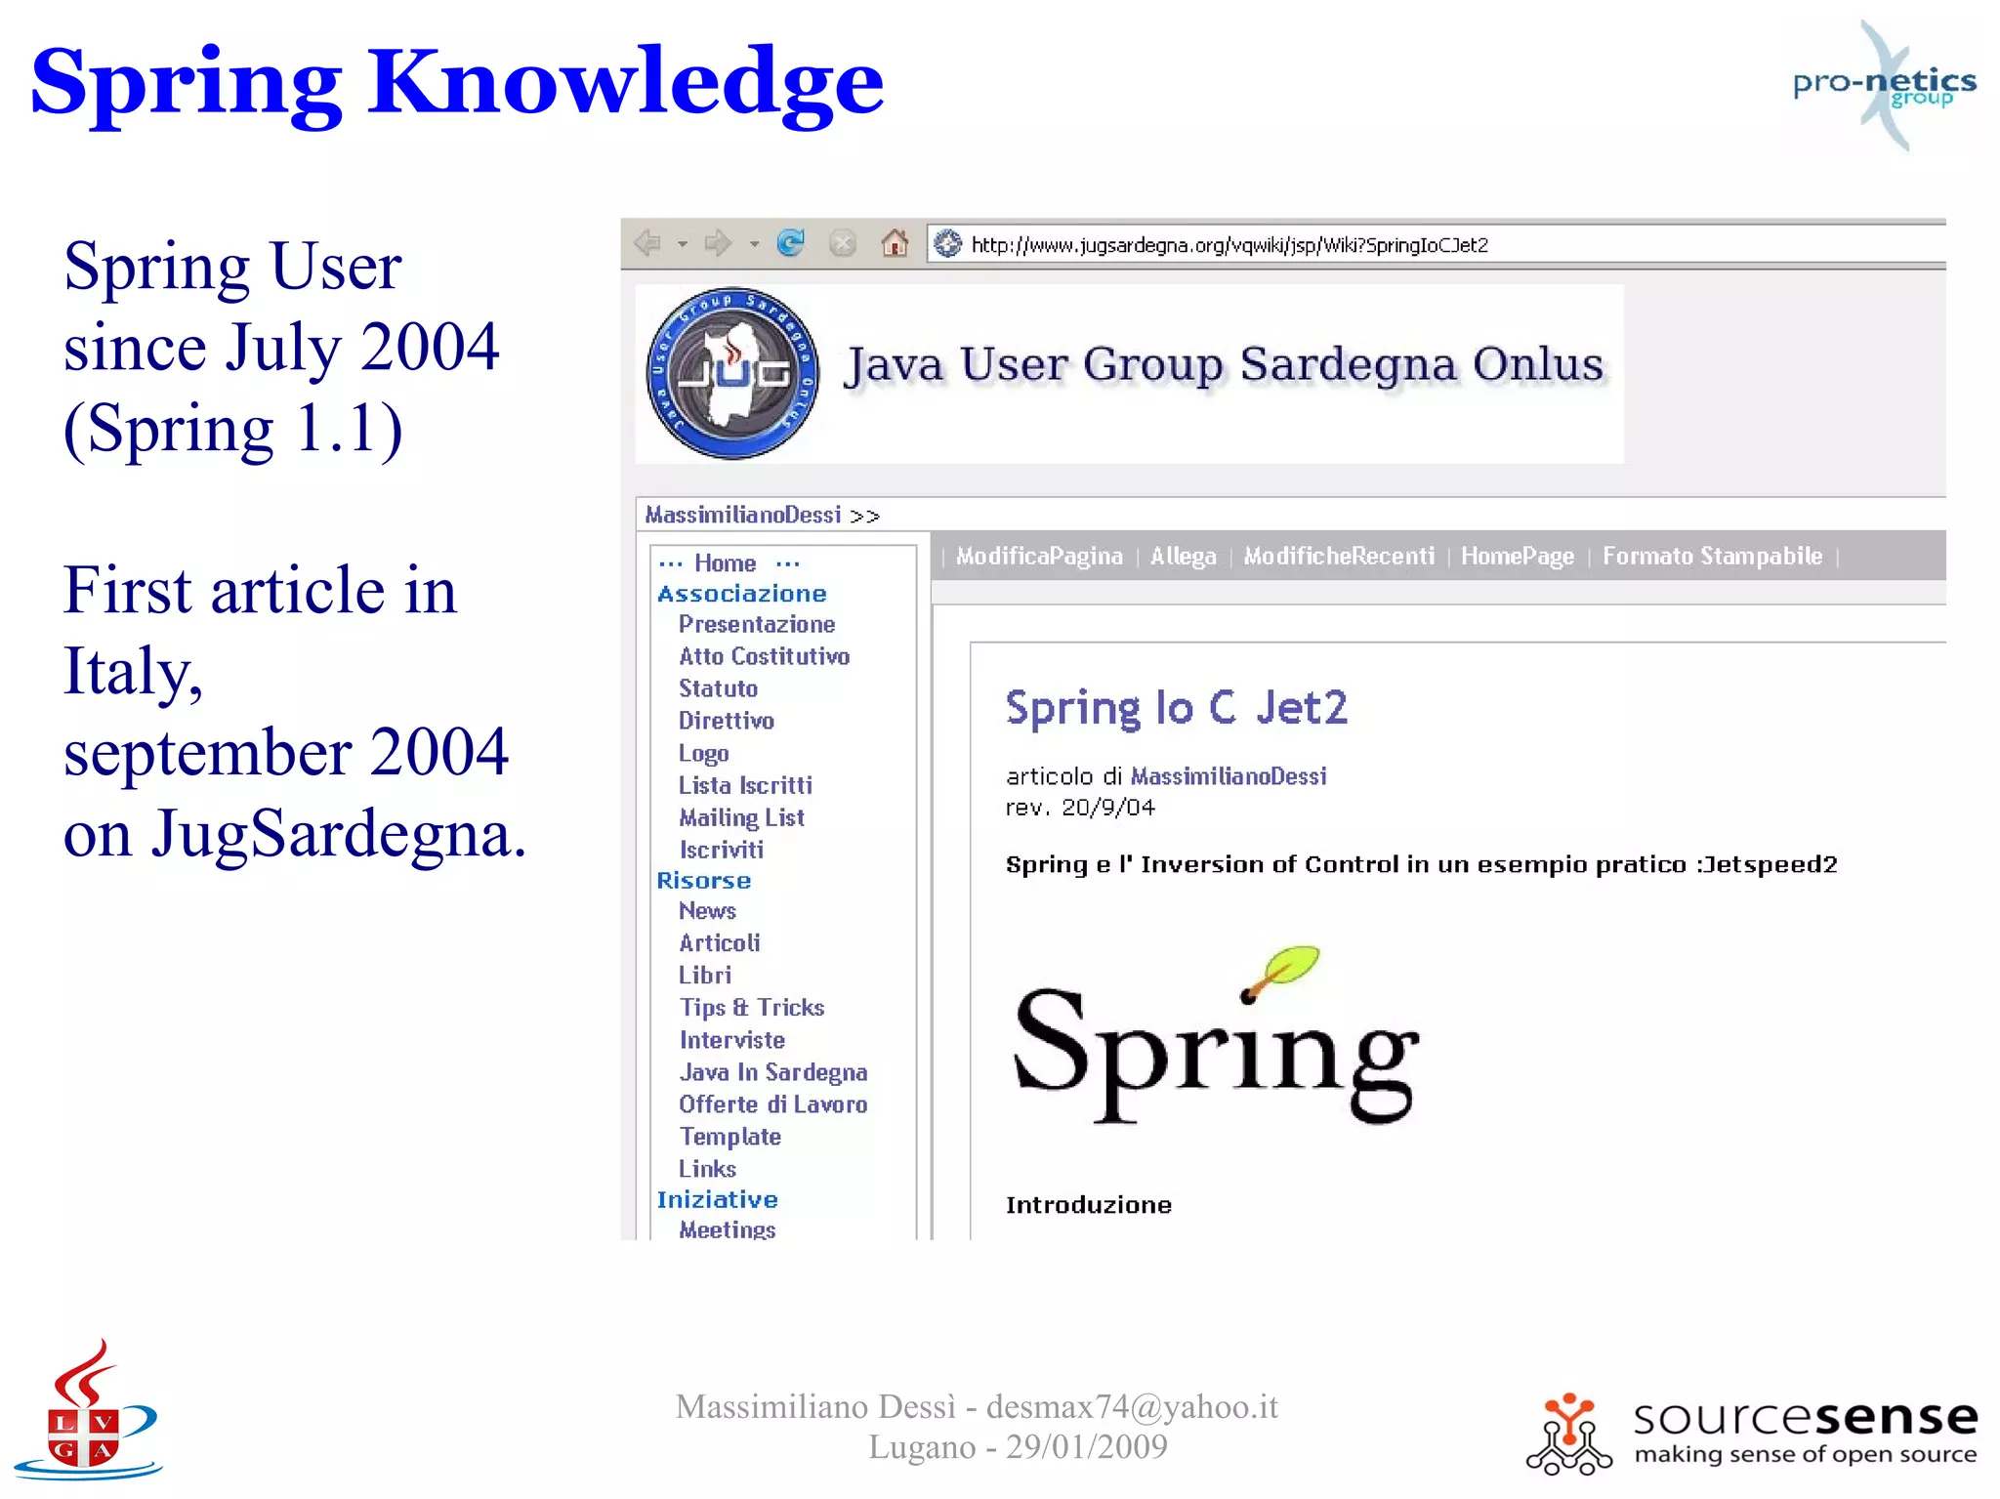Select the Associazione sidebar heading
Viewport: 2000px width, 1499px height.
(x=741, y=594)
